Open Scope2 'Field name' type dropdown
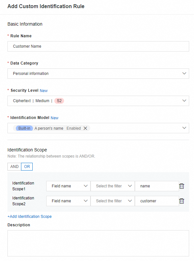This screenshot has width=194, height=261. pyautogui.click(x=68, y=201)
